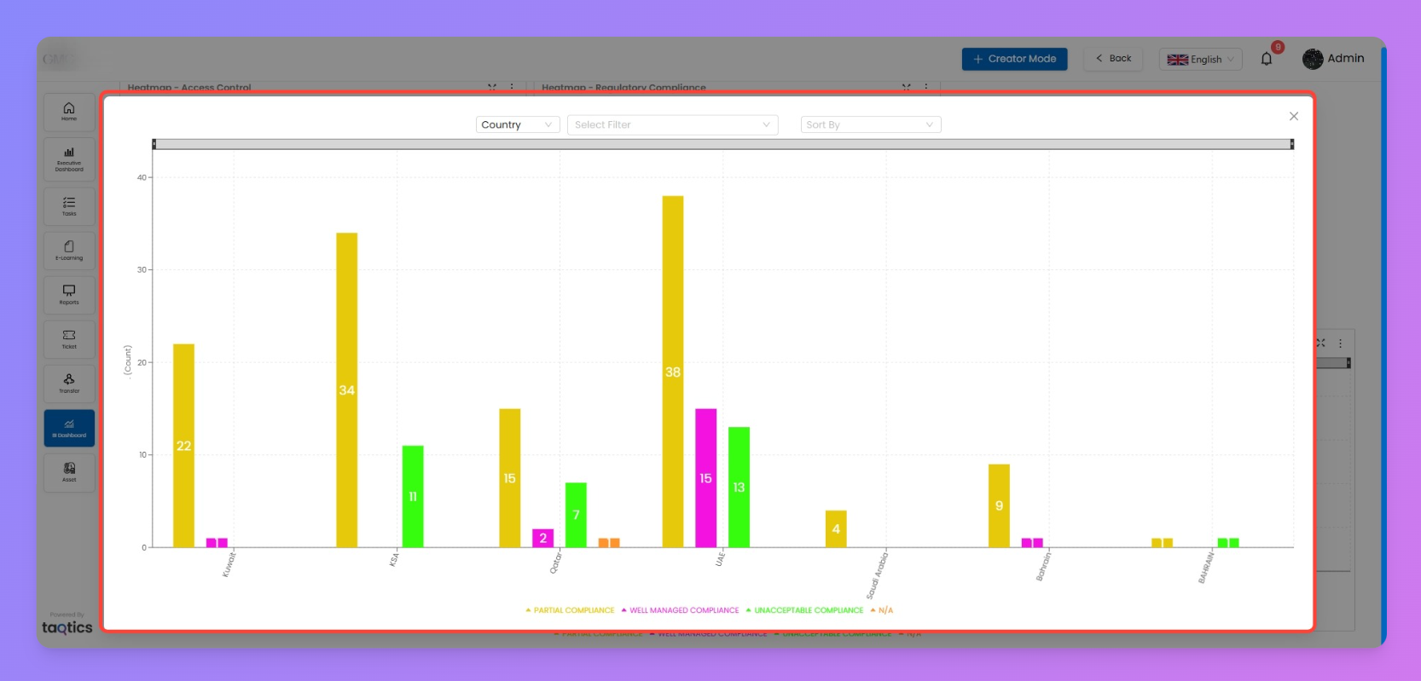Toggle Partial Compliance legend series
The height and width of the screenshot is (681, 1421).
click(x=573, y=610)
